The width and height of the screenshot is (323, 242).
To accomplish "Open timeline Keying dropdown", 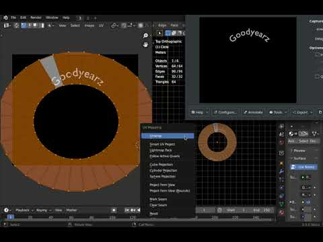I will (44, 210).
